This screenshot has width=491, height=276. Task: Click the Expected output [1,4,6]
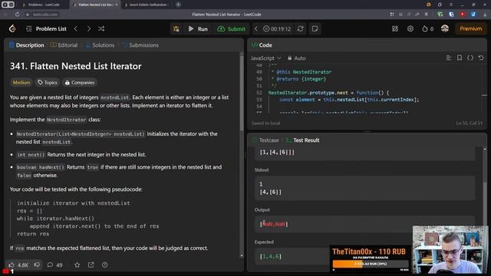point(270,256)
